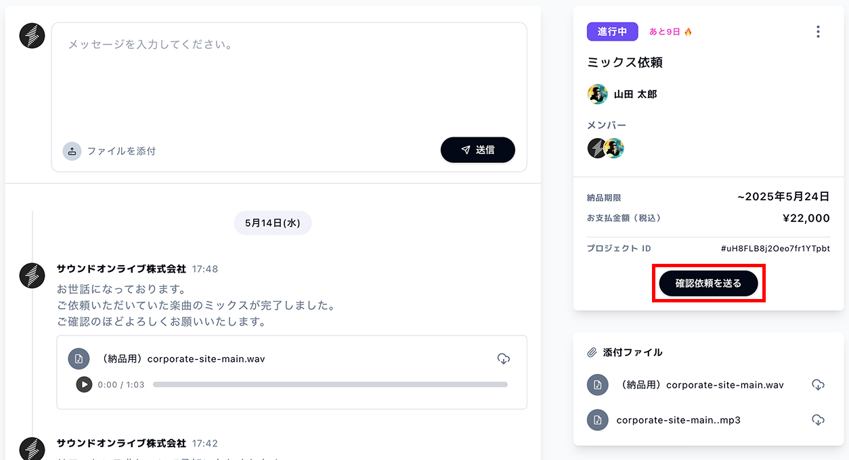The image size is (849, 460).
Task: Seek along the audio progress bar
Action: 330,384
